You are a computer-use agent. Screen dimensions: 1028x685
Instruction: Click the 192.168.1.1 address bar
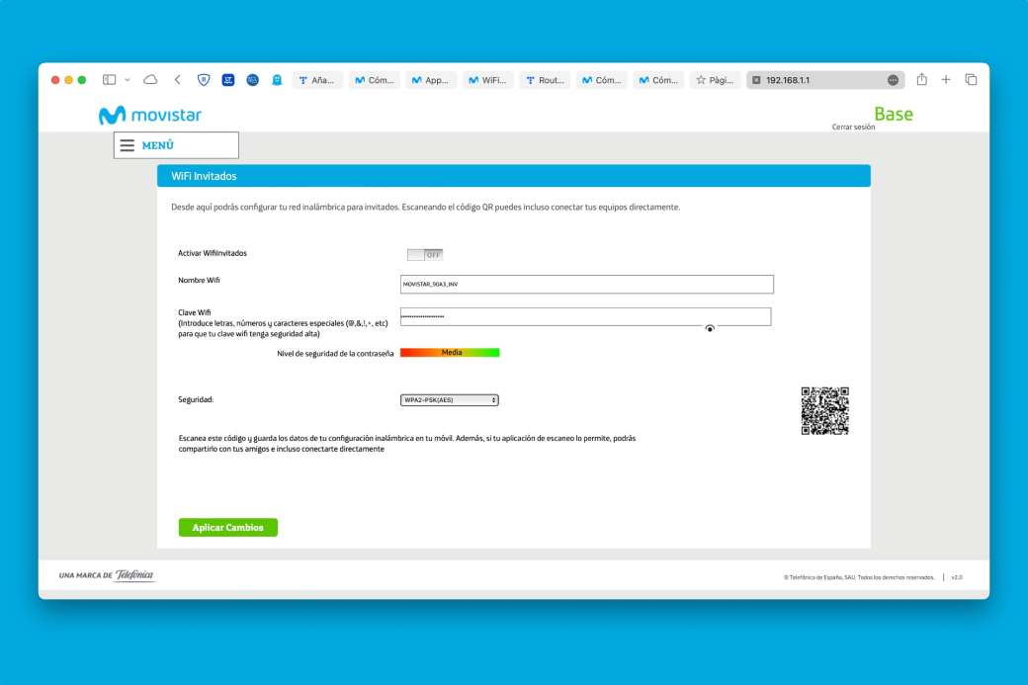pyautogui.click(x=825, y=80)
